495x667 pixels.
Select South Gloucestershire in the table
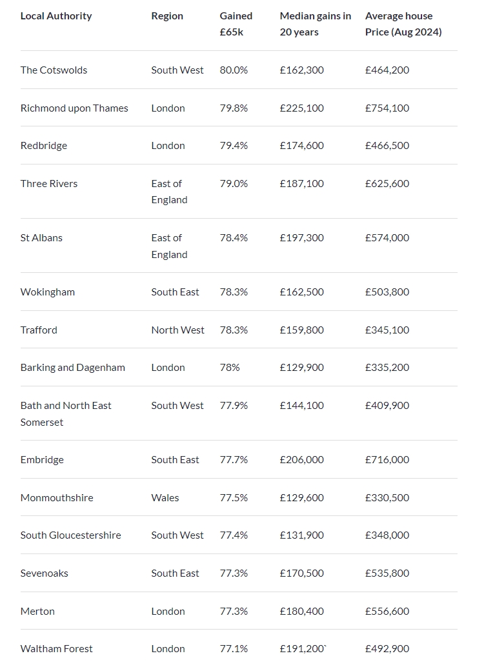[70, 535]
